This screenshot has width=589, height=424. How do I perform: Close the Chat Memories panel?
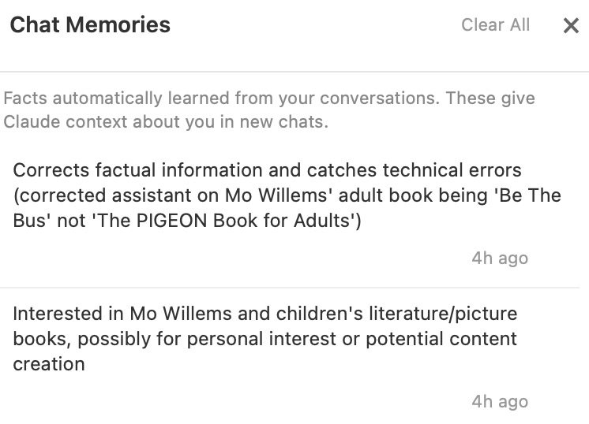(x=571, y=25)
